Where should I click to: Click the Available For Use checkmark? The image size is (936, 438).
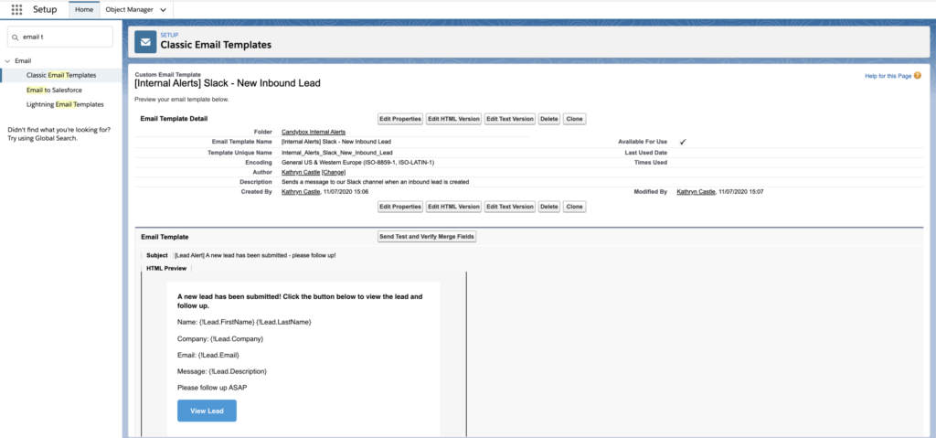coord(683,142)
